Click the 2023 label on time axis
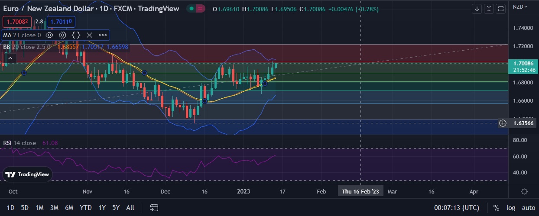Screen dimensions: 539x216 click(x=243, y=191)
